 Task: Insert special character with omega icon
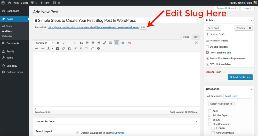tap(69, 48)
